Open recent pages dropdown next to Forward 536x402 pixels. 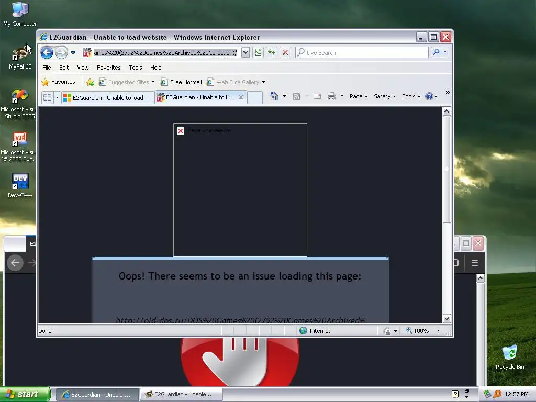[x=73, y=53]
